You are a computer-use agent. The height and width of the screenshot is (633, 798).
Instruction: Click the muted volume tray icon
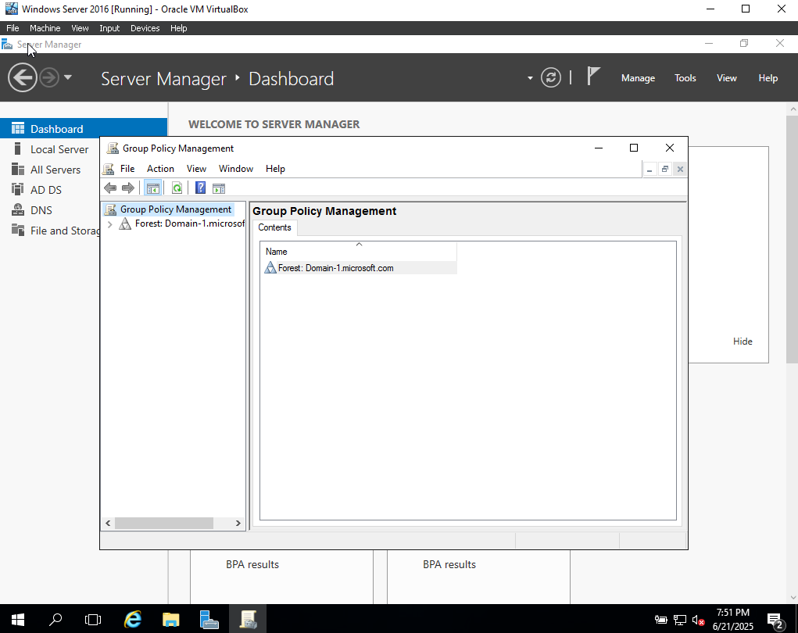(698, 620)
